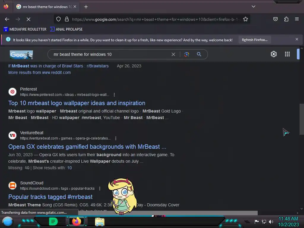The image size is (304, 228).
Task: Open Google quick settings gear
Action: pos(273,54)
